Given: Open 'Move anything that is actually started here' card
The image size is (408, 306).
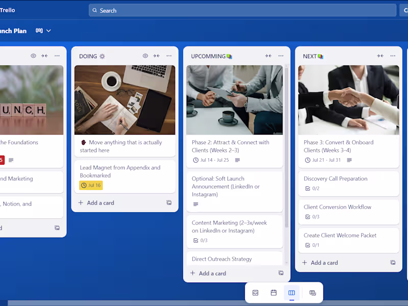Looking at the screenshot, I should click(x=125, y=146).
